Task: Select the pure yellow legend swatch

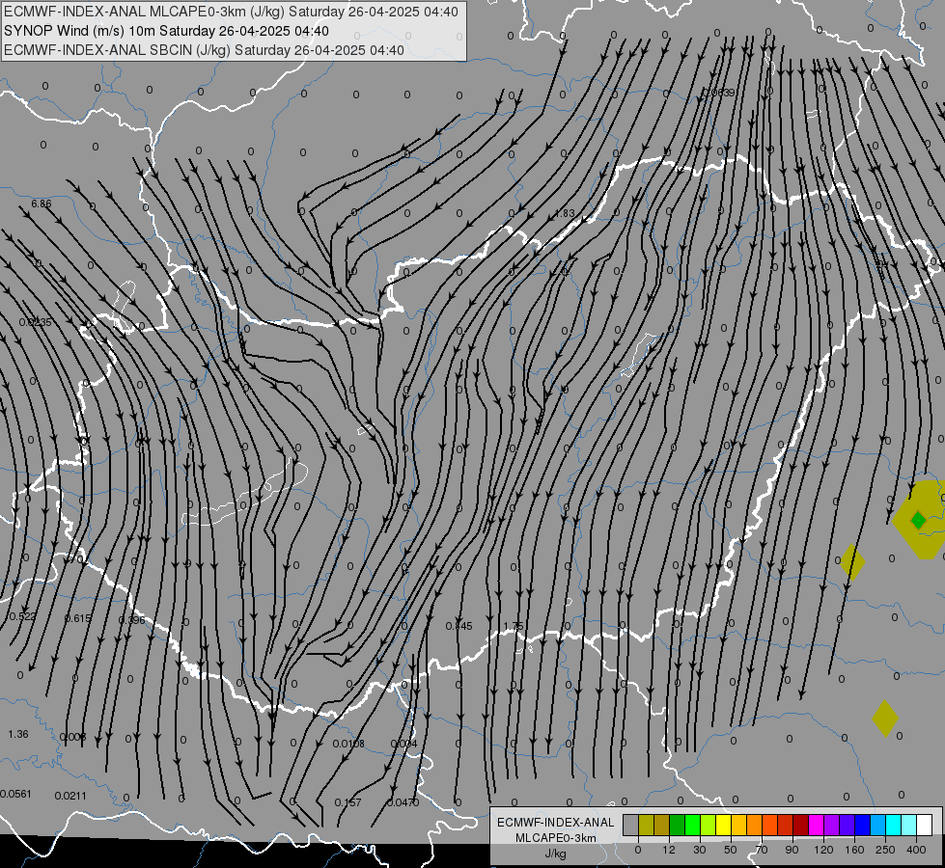Action: (723, 825)
